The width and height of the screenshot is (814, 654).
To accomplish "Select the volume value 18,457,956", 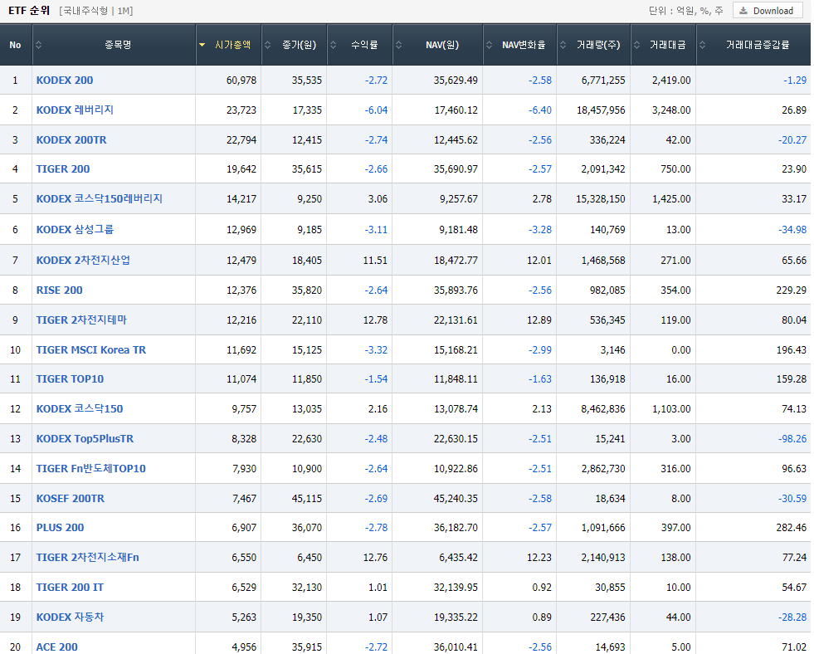I will pyautogui.click(x=601, y=110).
